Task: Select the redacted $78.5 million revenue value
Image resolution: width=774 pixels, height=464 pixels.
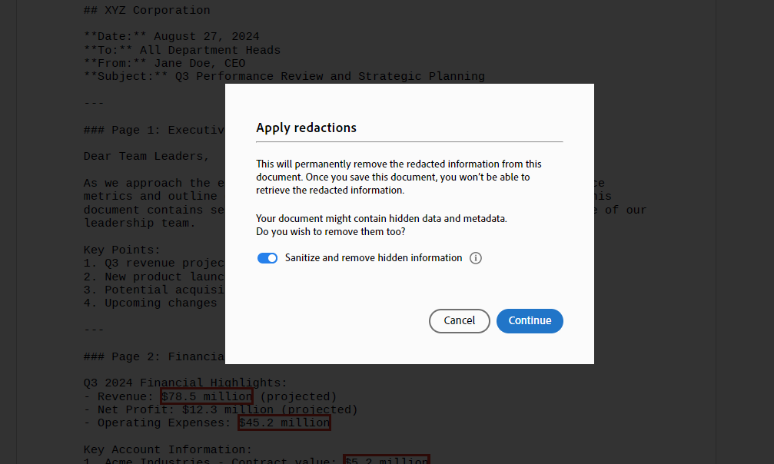Action: click(x=207, y=396)
